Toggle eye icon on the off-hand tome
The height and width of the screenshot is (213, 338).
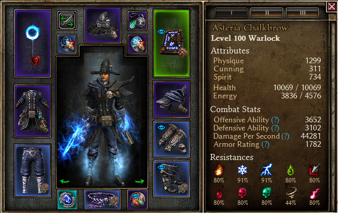pyautogui.click(x=161, y=32)
